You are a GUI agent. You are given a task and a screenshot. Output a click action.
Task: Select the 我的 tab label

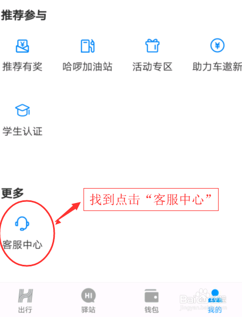point(215,310)
